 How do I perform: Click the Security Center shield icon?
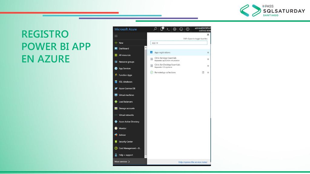click(x=116, y=142)
